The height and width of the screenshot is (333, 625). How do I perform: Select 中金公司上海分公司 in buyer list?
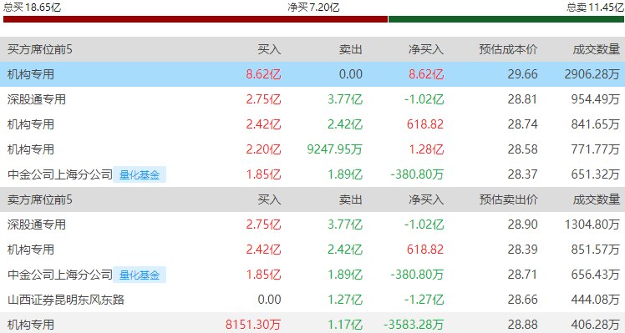[60, 174]
